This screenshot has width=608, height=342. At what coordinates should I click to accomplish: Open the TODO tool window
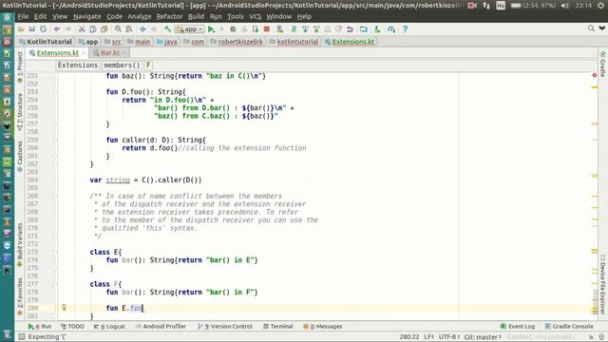pyautogui.click(x=72, y=327)
